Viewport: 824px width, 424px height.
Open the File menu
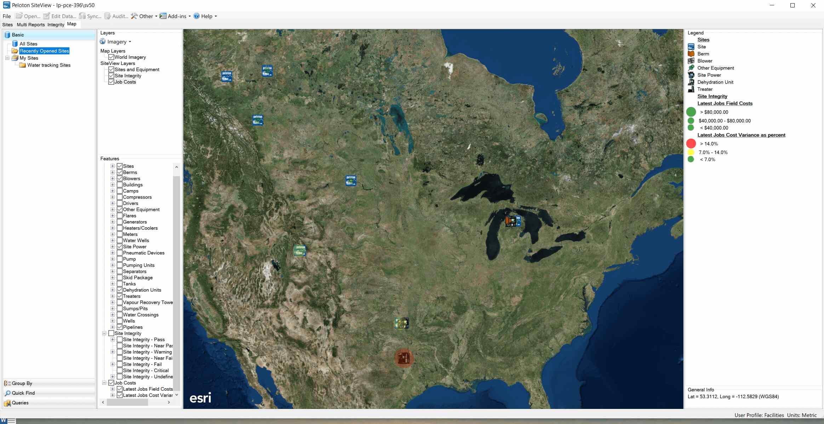pyautogui.click(x=7, y=16)
